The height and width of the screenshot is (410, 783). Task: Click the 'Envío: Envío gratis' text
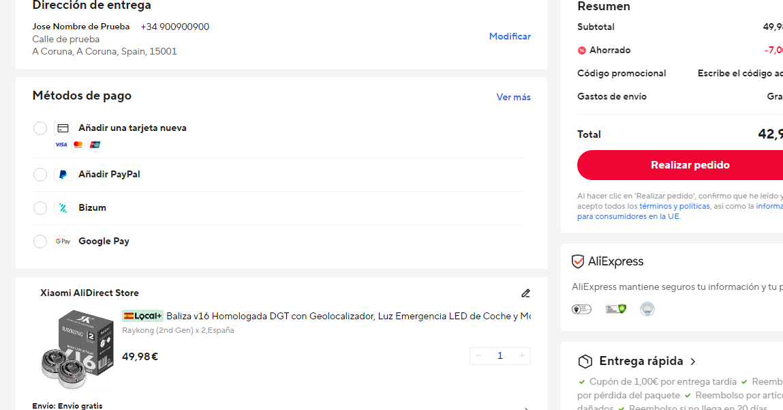pyautogui.click(x=67, y=406)
